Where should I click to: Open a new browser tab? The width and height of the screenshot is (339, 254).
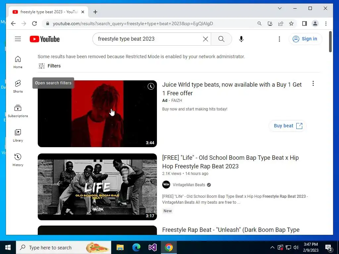point(95,12)
